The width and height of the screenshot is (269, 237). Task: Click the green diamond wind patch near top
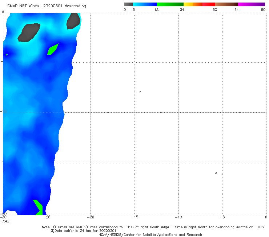pyautogui.click(x=53, y=49)
